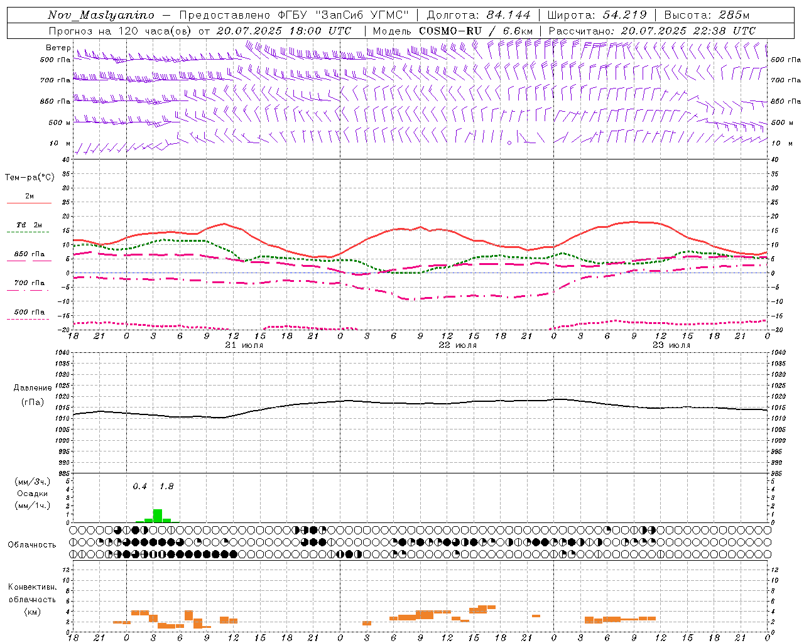This screenshot has height=643, width=804.
Task: Click the Nov_Maslyanino station title
Action: (101, 15)
